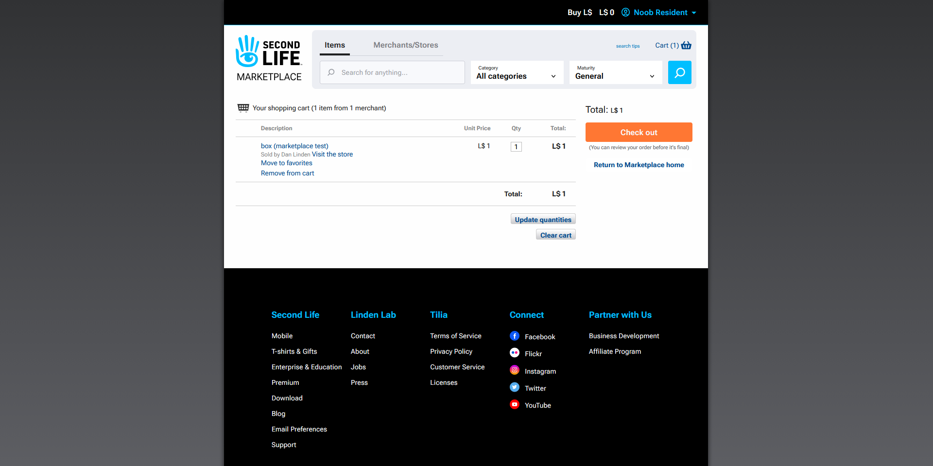Viewport: 933px width, 466px height.
Task: Click the blue magnifier search button
Action: pyautogui.click(x=679, y=72)
